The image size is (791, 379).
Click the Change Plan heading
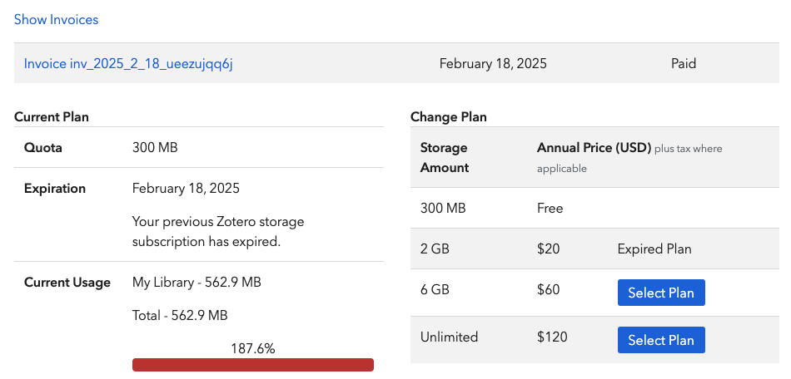coord(448,117)
